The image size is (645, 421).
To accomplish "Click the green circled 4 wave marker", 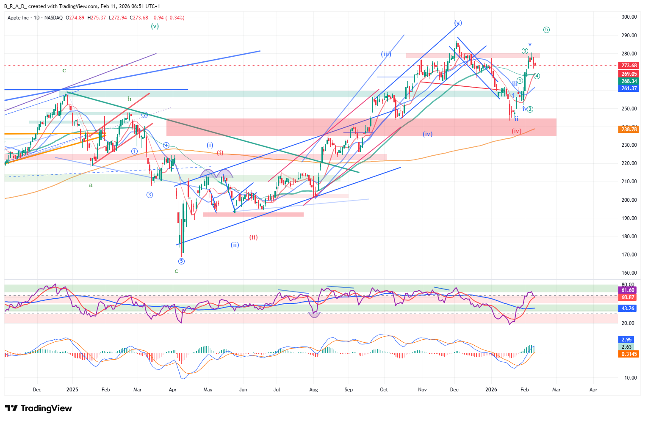I will [x=537, y=76].
